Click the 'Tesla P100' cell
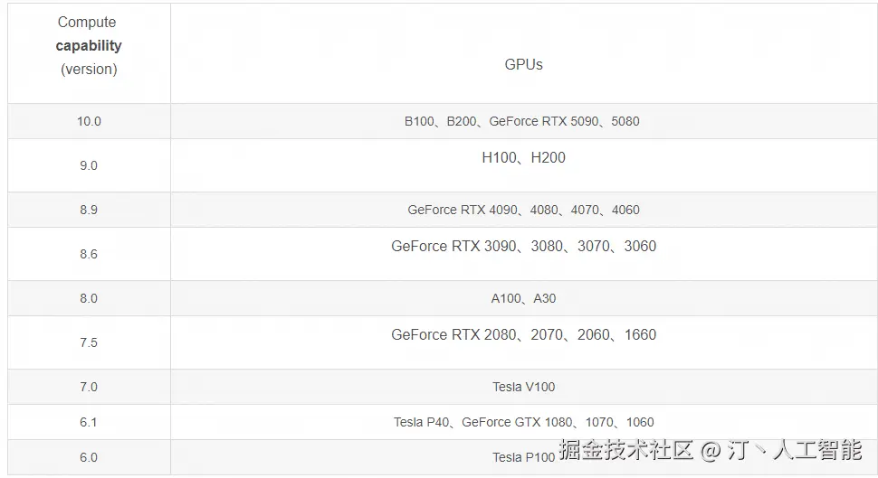The image size is (878, 478). click(524, 457)
